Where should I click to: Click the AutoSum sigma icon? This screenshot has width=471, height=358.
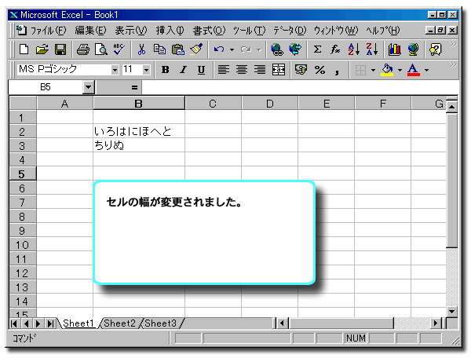click(317, 49)
